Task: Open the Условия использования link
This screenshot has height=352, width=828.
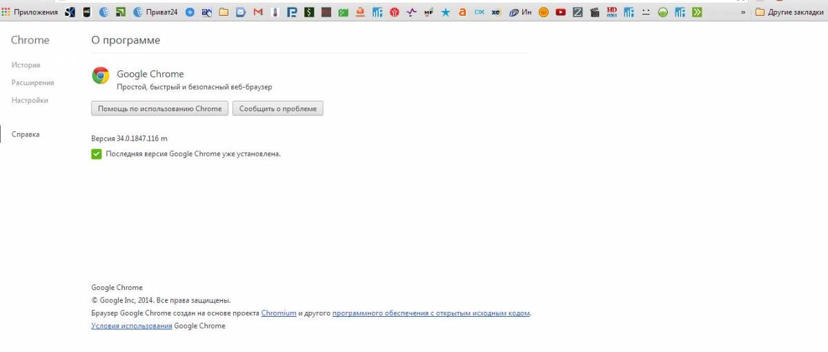Action: pyautogui.click(x=132, y=326)
